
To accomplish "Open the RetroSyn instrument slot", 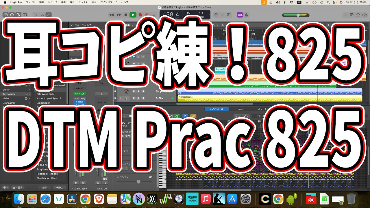I will (x=80, y=94).
